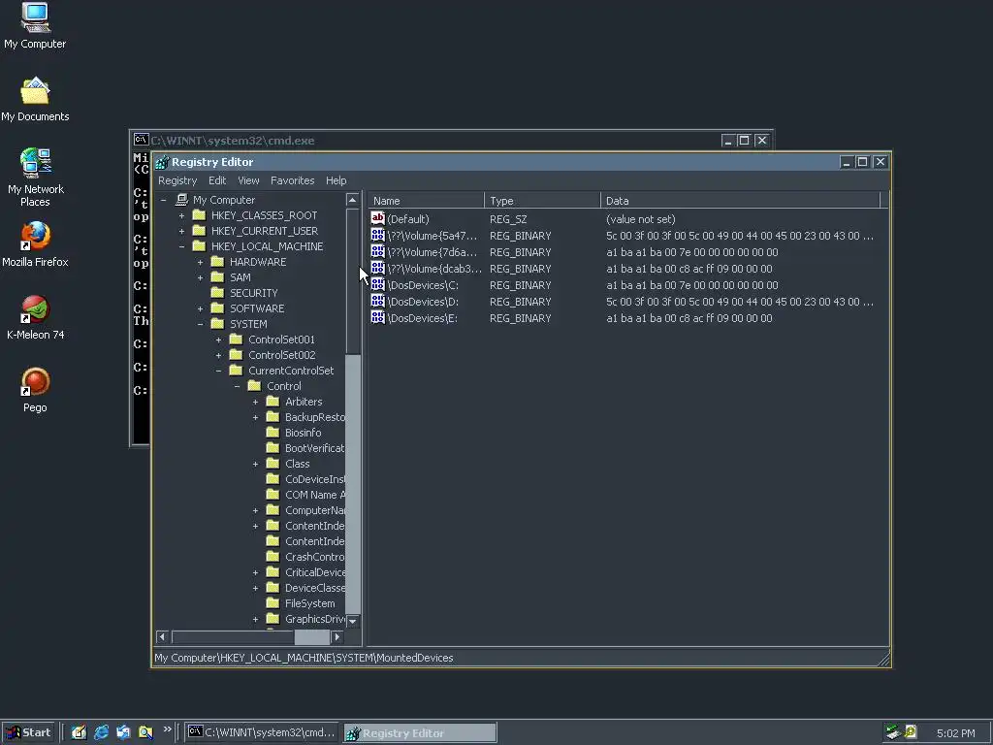
Task: Click the 5:02 PM clock
Action: pos(955,733)
